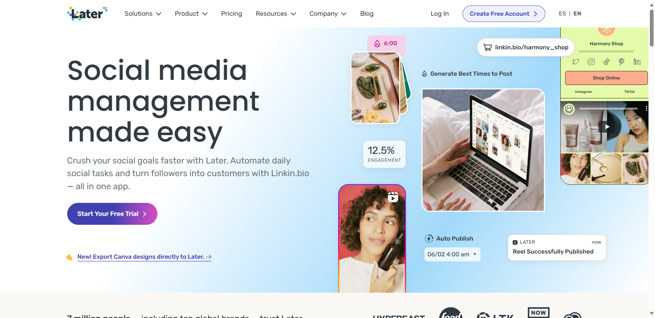655x318 pixels.
Task: Click the Reels icon on portrait photo
Action: [x=393, y=197]
